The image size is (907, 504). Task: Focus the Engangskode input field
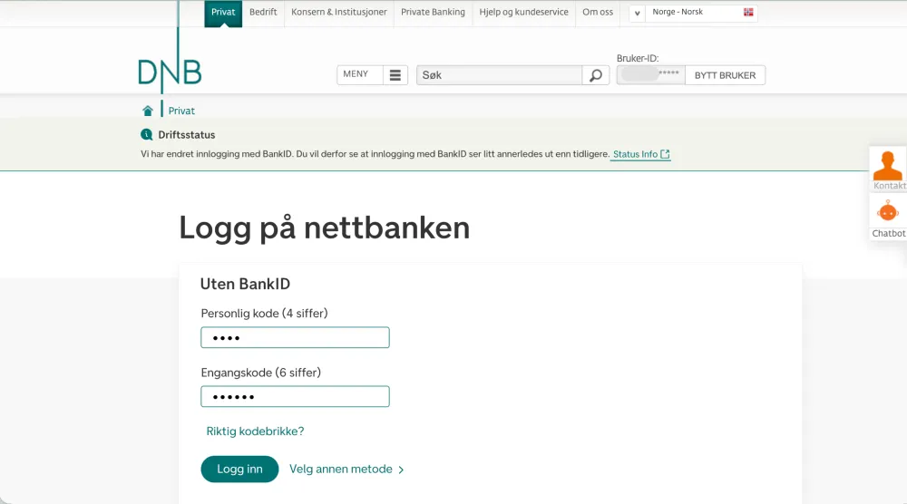point(295,397)
